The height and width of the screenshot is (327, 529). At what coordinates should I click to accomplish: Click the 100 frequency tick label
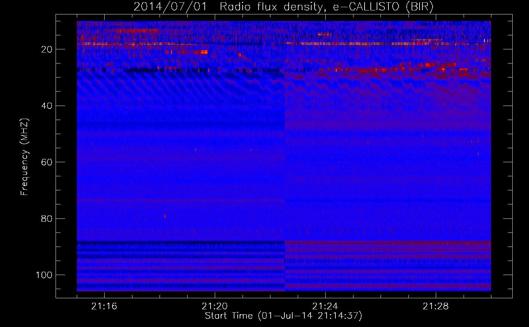tap(44, 275)
